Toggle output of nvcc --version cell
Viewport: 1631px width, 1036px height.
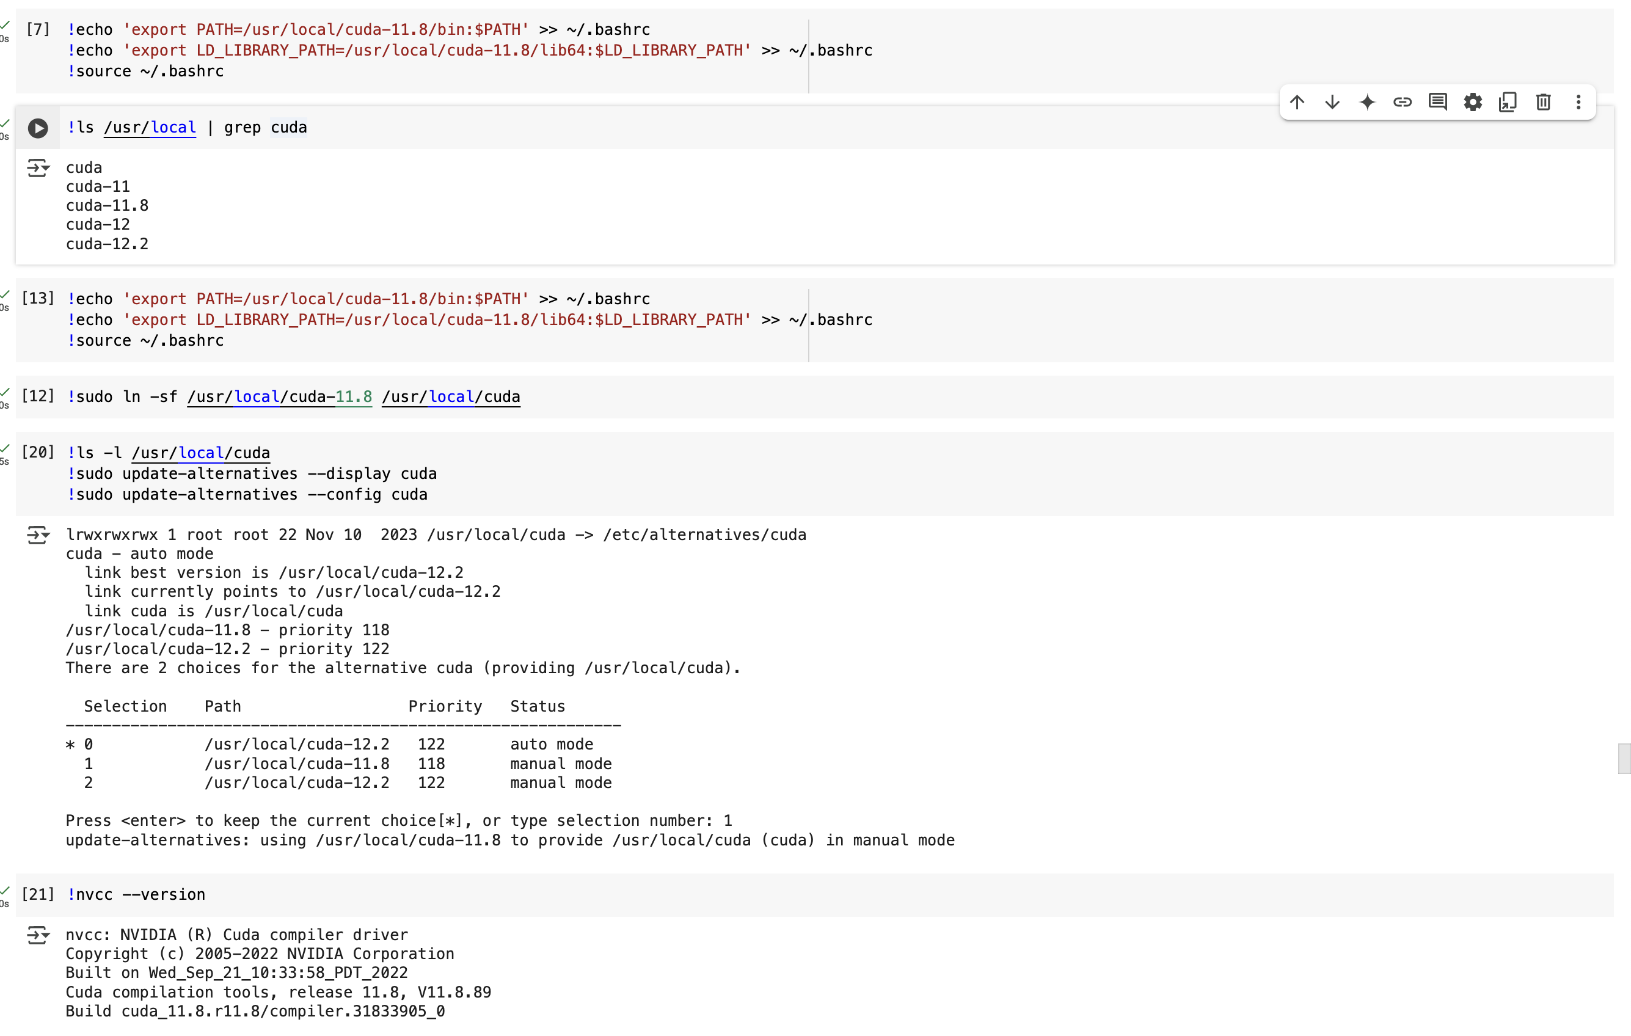tap(38, 935)
